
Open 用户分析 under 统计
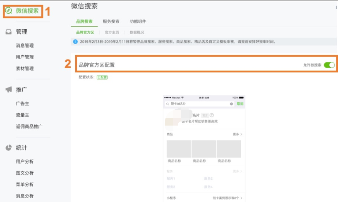coord(25,162)
